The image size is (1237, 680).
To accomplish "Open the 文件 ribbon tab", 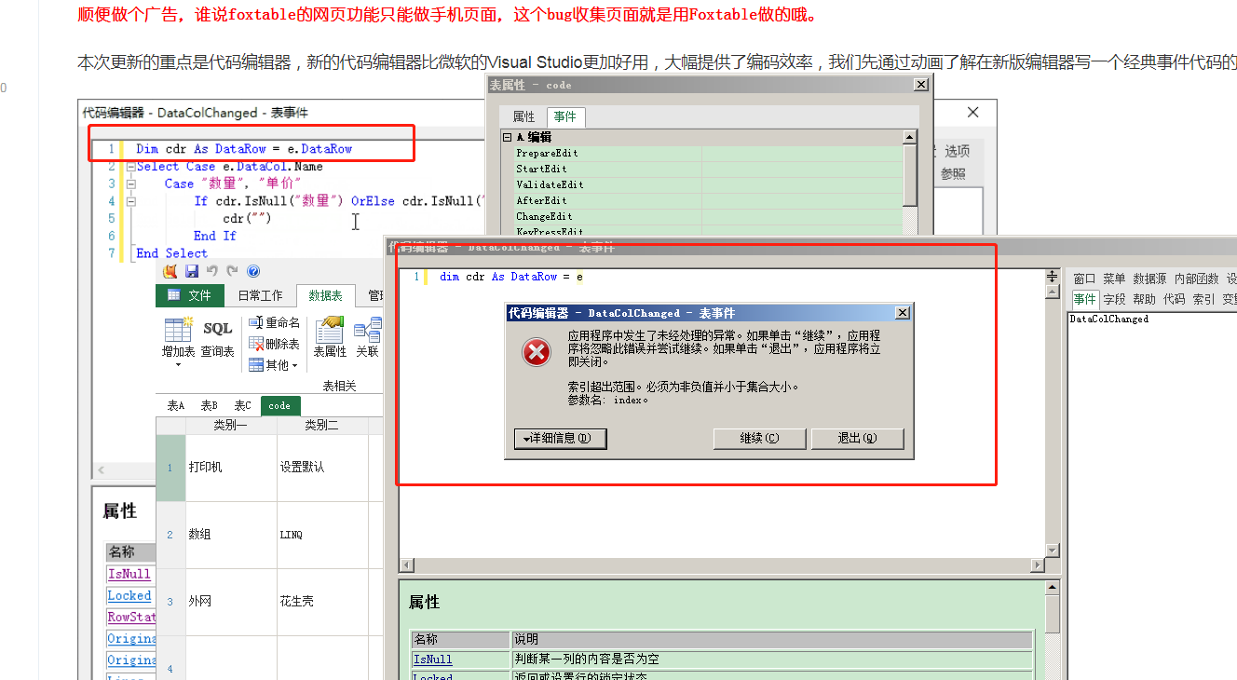I will tap(190, 295).
